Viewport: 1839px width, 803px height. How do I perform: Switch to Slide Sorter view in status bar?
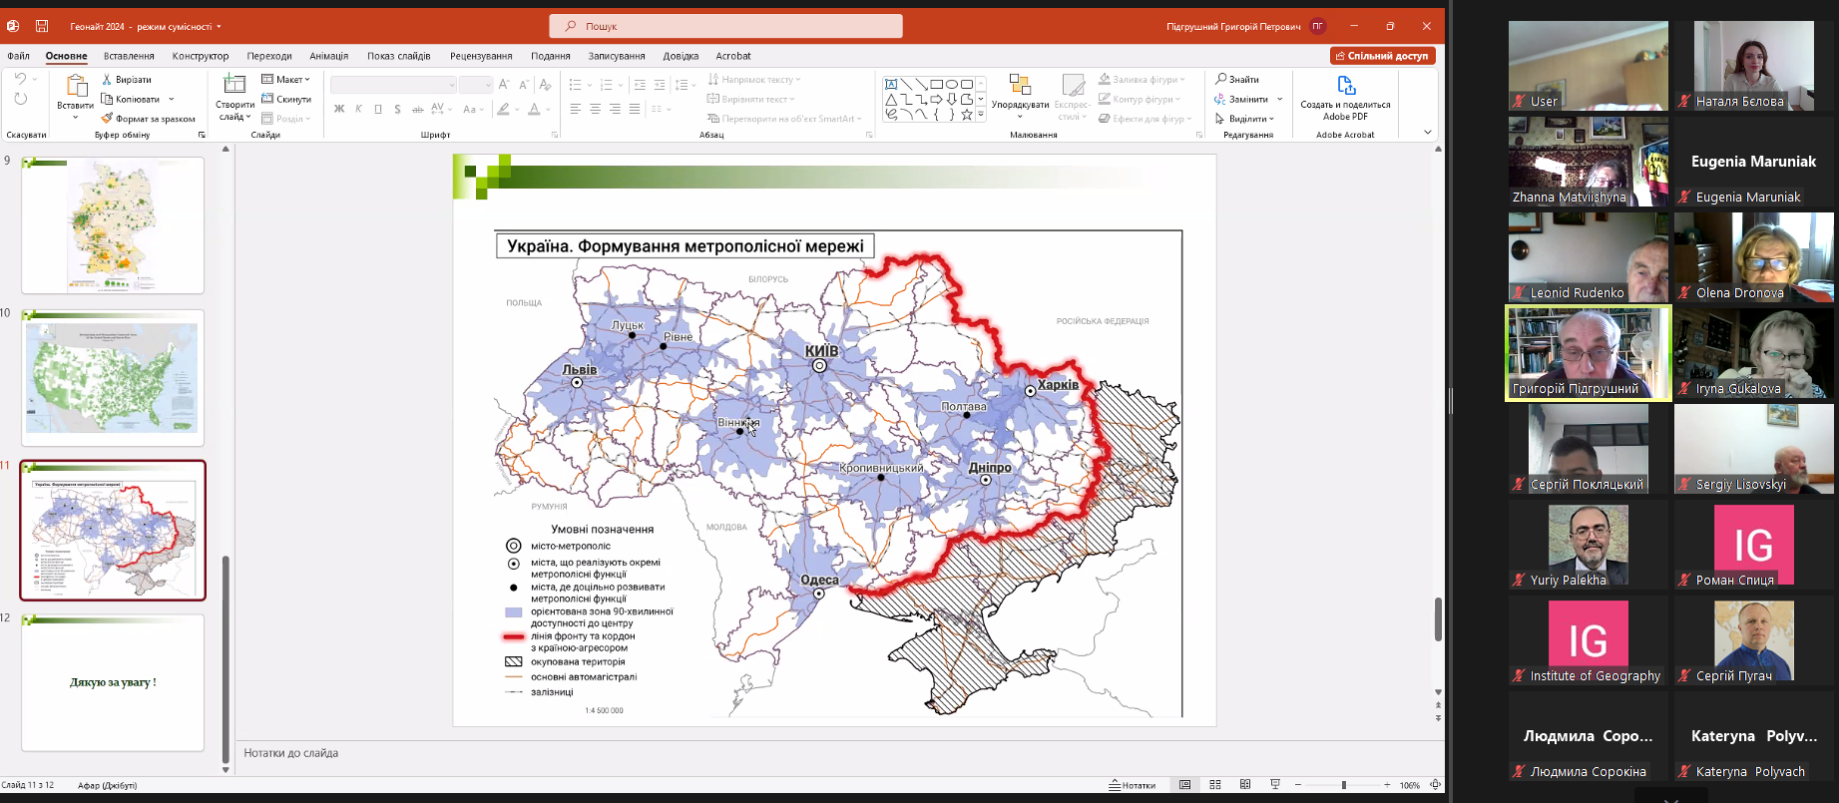click(x=1215, y=785)
